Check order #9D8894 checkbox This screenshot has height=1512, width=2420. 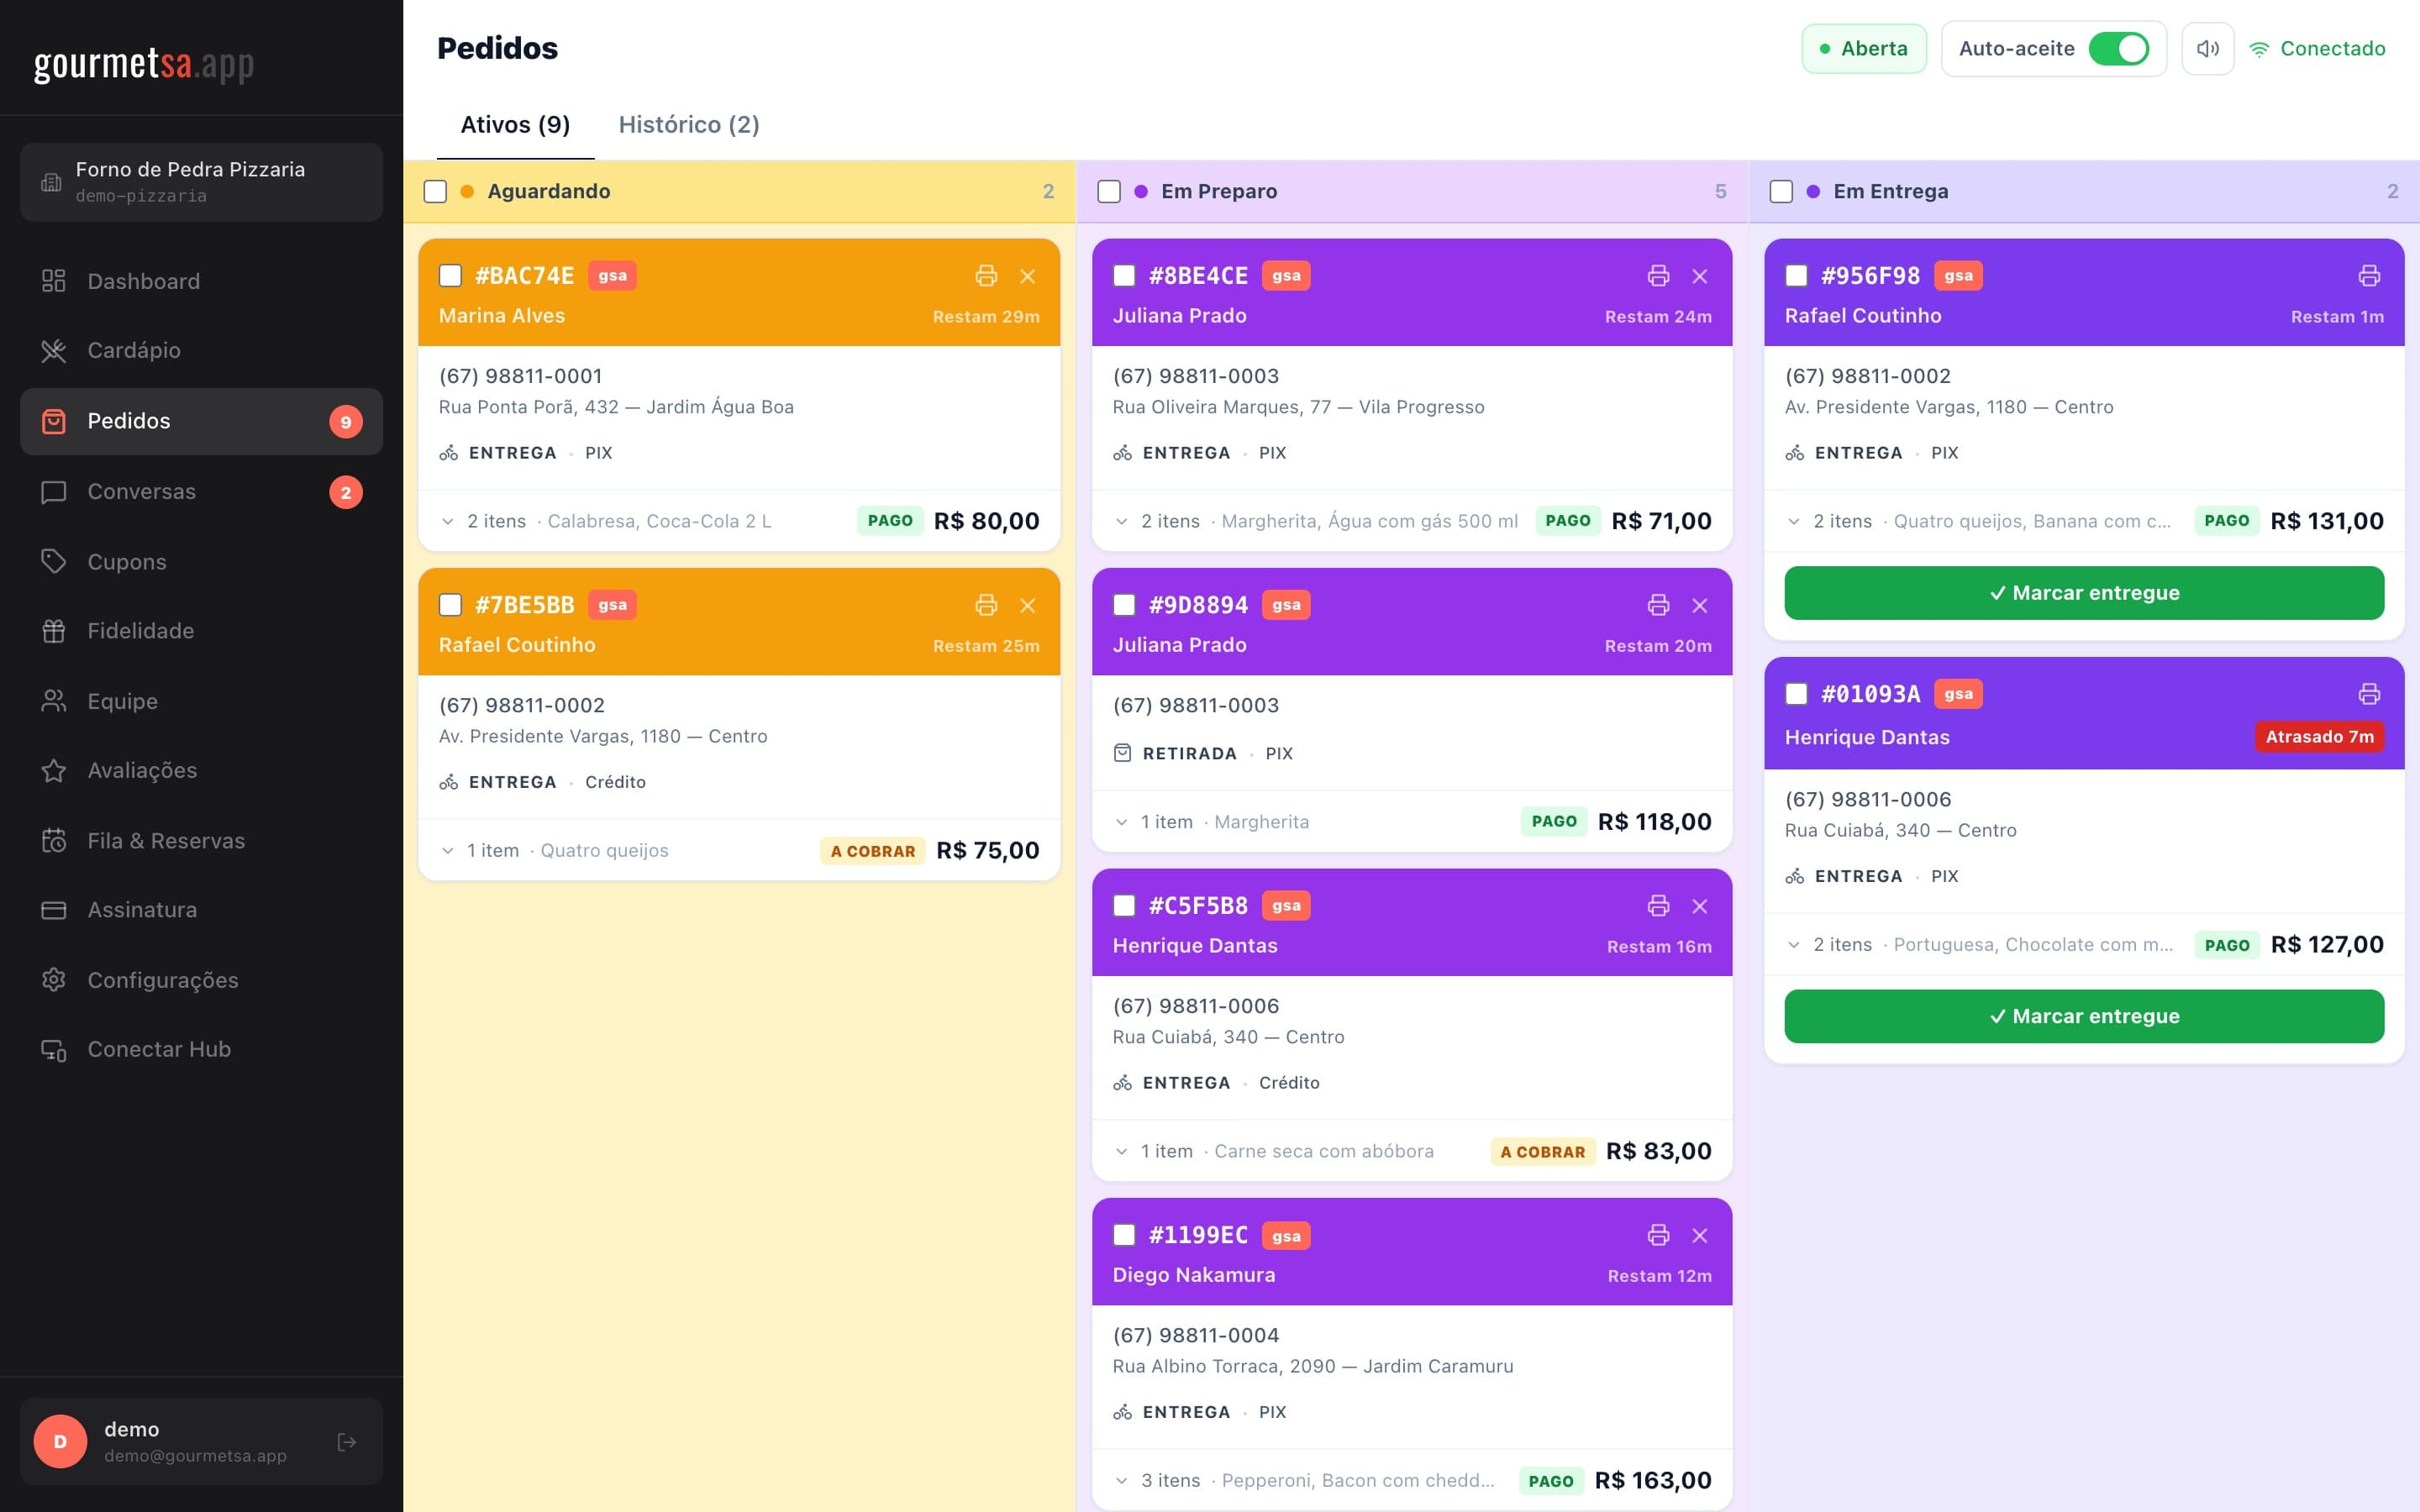(1125, 605)
